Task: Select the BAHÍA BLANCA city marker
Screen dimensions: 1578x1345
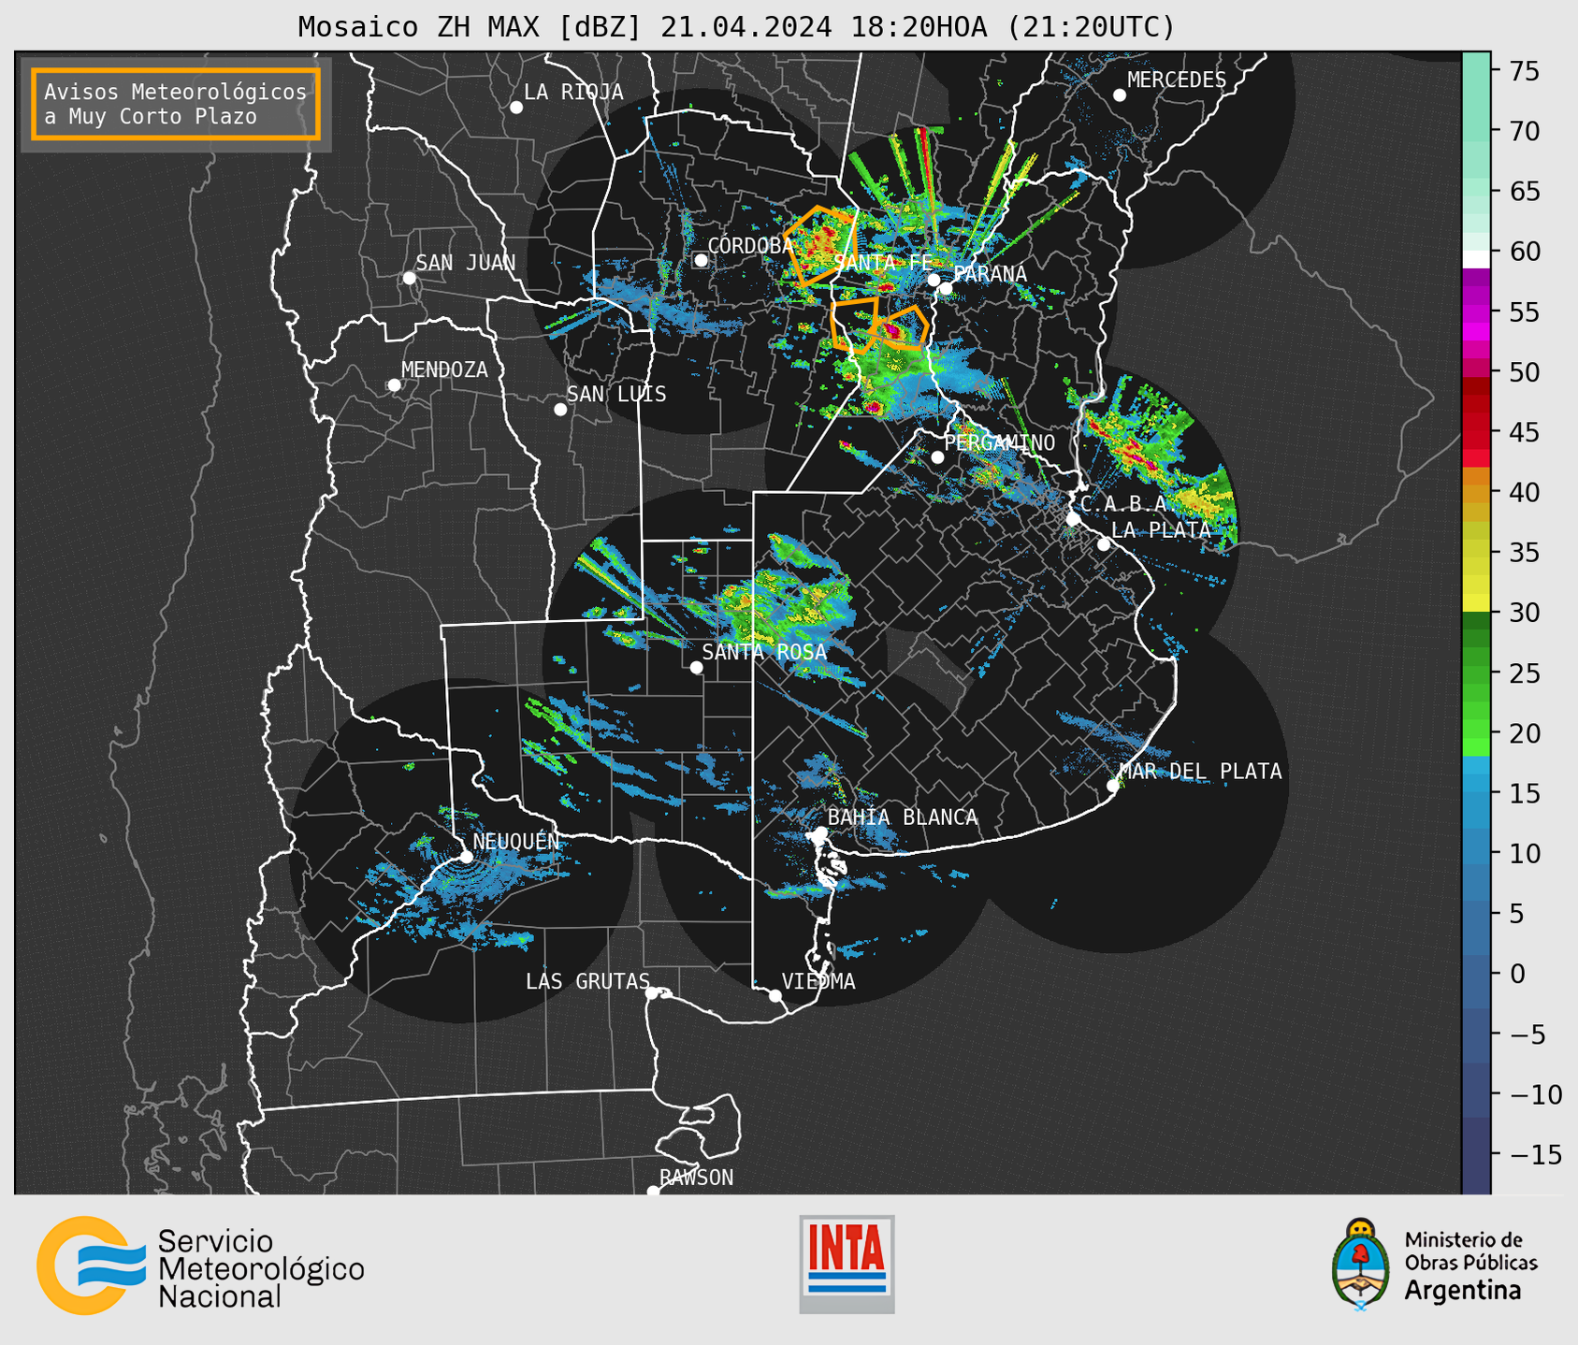Action: (820, 832)
